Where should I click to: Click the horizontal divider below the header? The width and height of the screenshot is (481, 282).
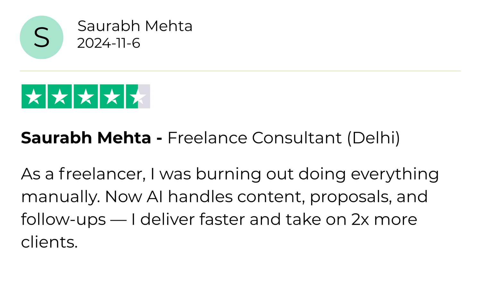point(240,70)
